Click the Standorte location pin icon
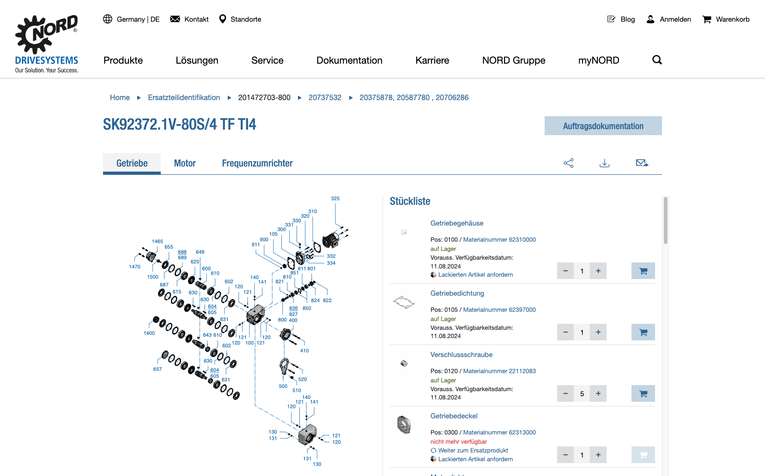The height and width of the screenshot is (476, 765). pyautogui.click(x=223, y=19)
